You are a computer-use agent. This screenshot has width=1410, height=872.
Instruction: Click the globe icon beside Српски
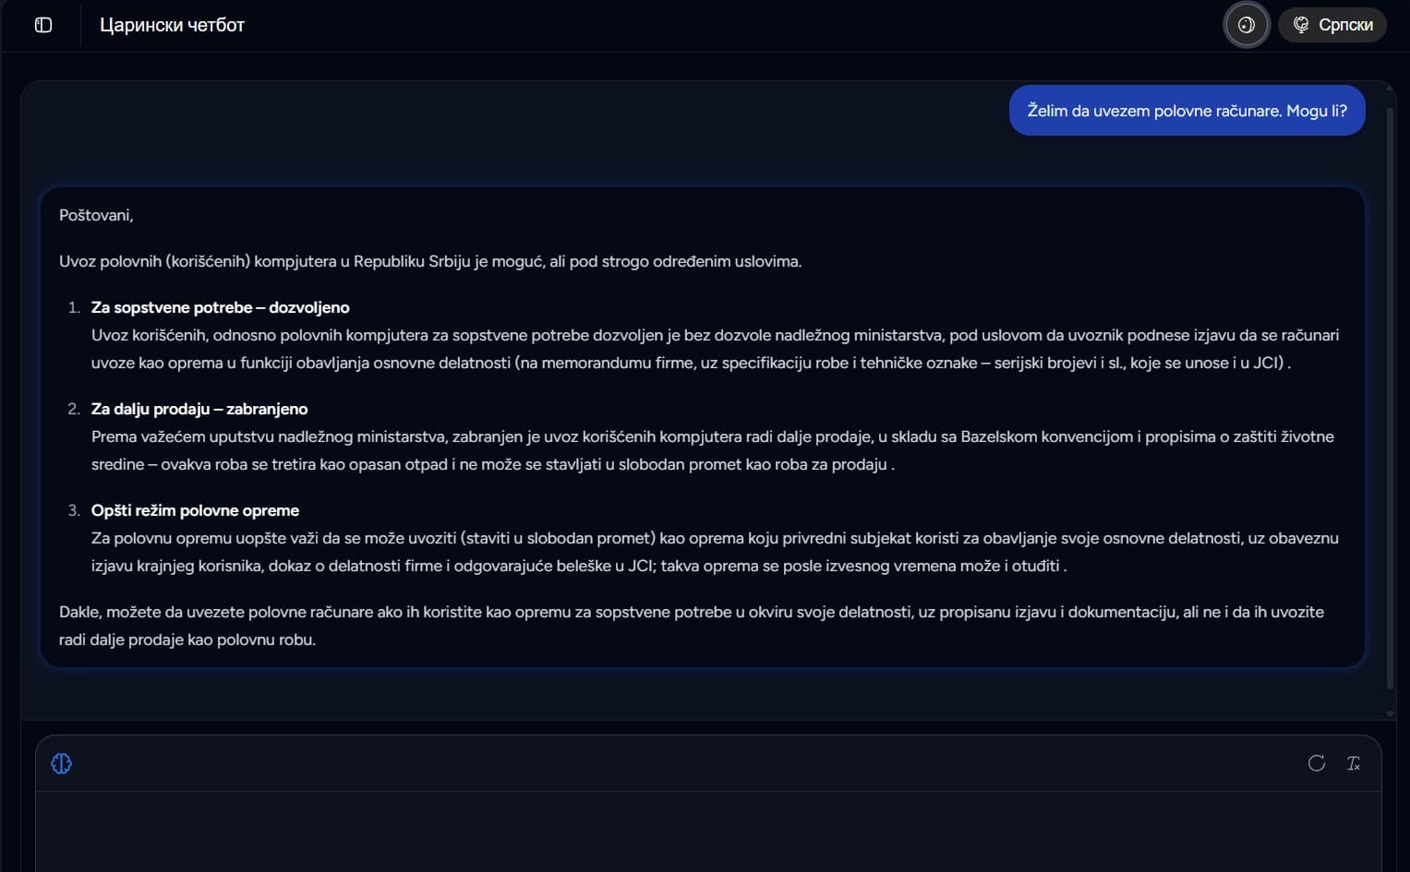point(1301,25)
